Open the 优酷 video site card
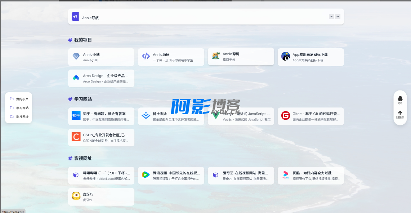Viewport: 411px width, 213px height. (311, 176)
